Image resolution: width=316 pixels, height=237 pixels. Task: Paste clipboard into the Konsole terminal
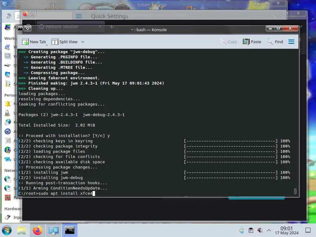252,42
